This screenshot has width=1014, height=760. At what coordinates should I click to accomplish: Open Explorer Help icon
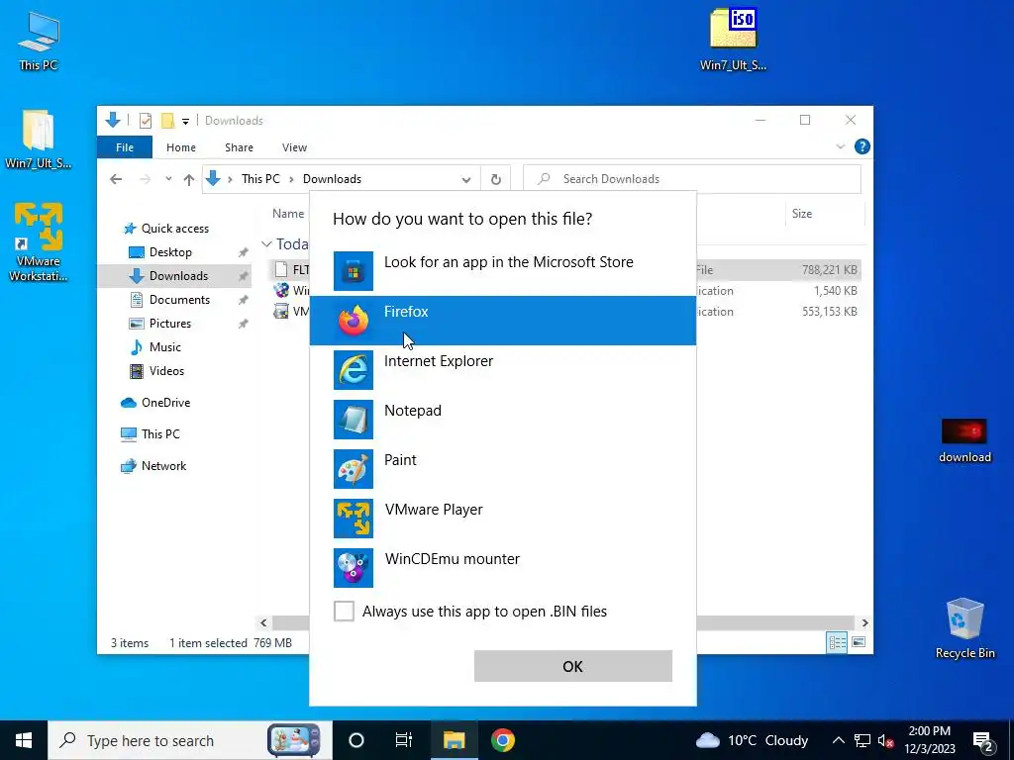(862, 146)
